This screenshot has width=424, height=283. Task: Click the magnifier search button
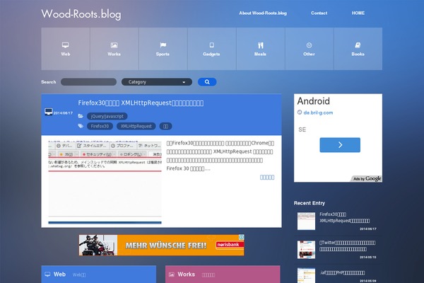click(x=207, y=82)
